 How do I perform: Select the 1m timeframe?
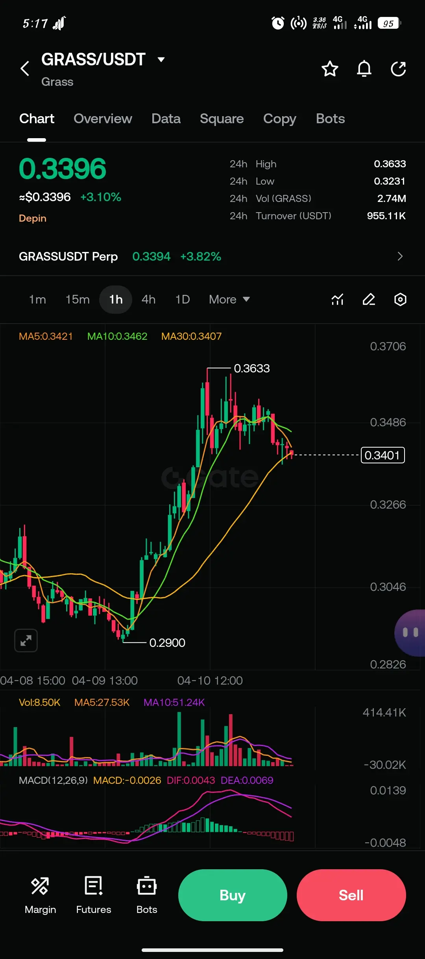click(37, 300)
